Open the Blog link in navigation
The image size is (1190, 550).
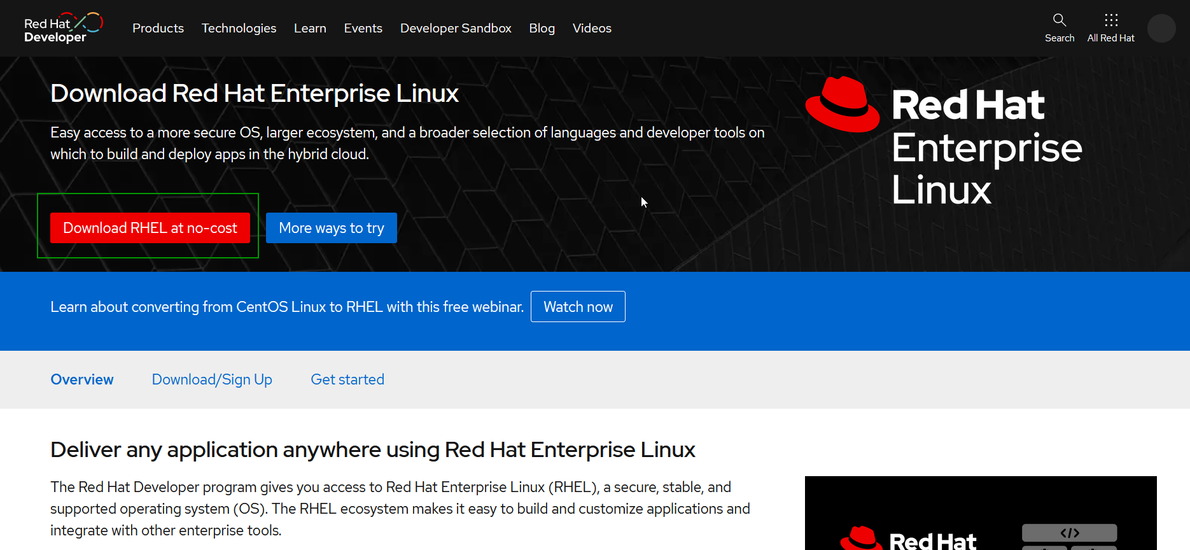pos(542,29)
